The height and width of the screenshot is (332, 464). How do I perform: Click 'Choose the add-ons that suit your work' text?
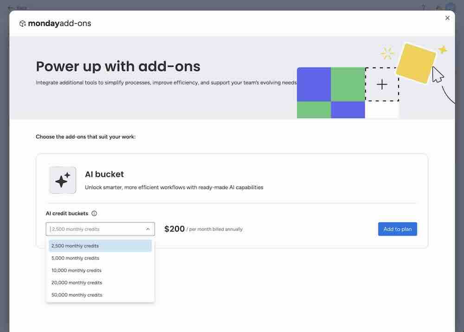tap(85, 137)
